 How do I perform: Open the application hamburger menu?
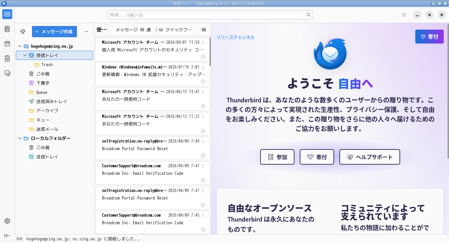click(x=404, y=15)
